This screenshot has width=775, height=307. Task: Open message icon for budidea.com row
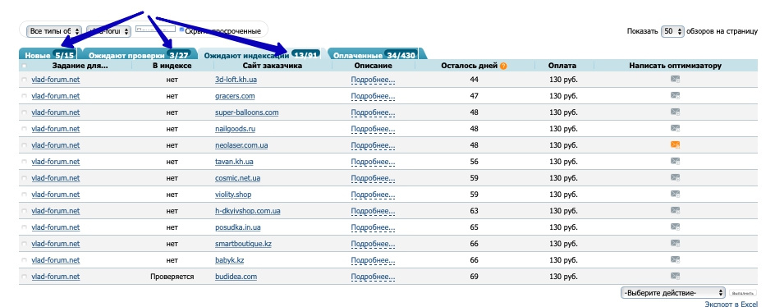coord(675,276)
